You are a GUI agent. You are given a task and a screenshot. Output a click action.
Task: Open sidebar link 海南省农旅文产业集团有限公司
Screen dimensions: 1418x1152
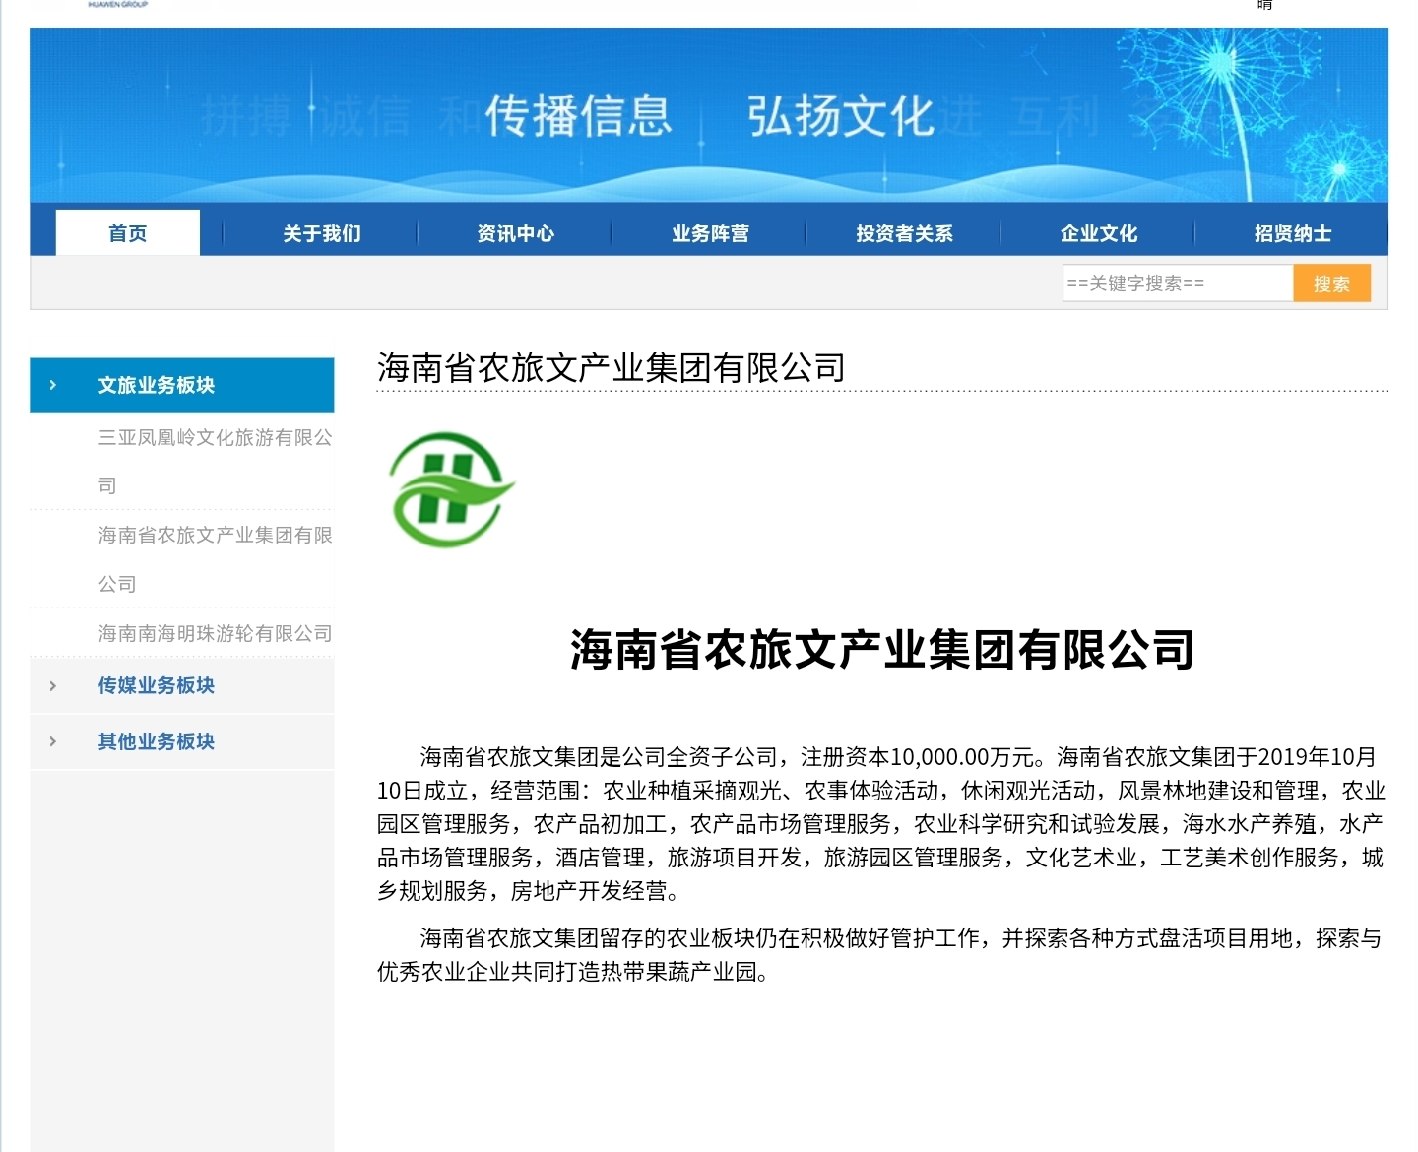coord(215,559)
